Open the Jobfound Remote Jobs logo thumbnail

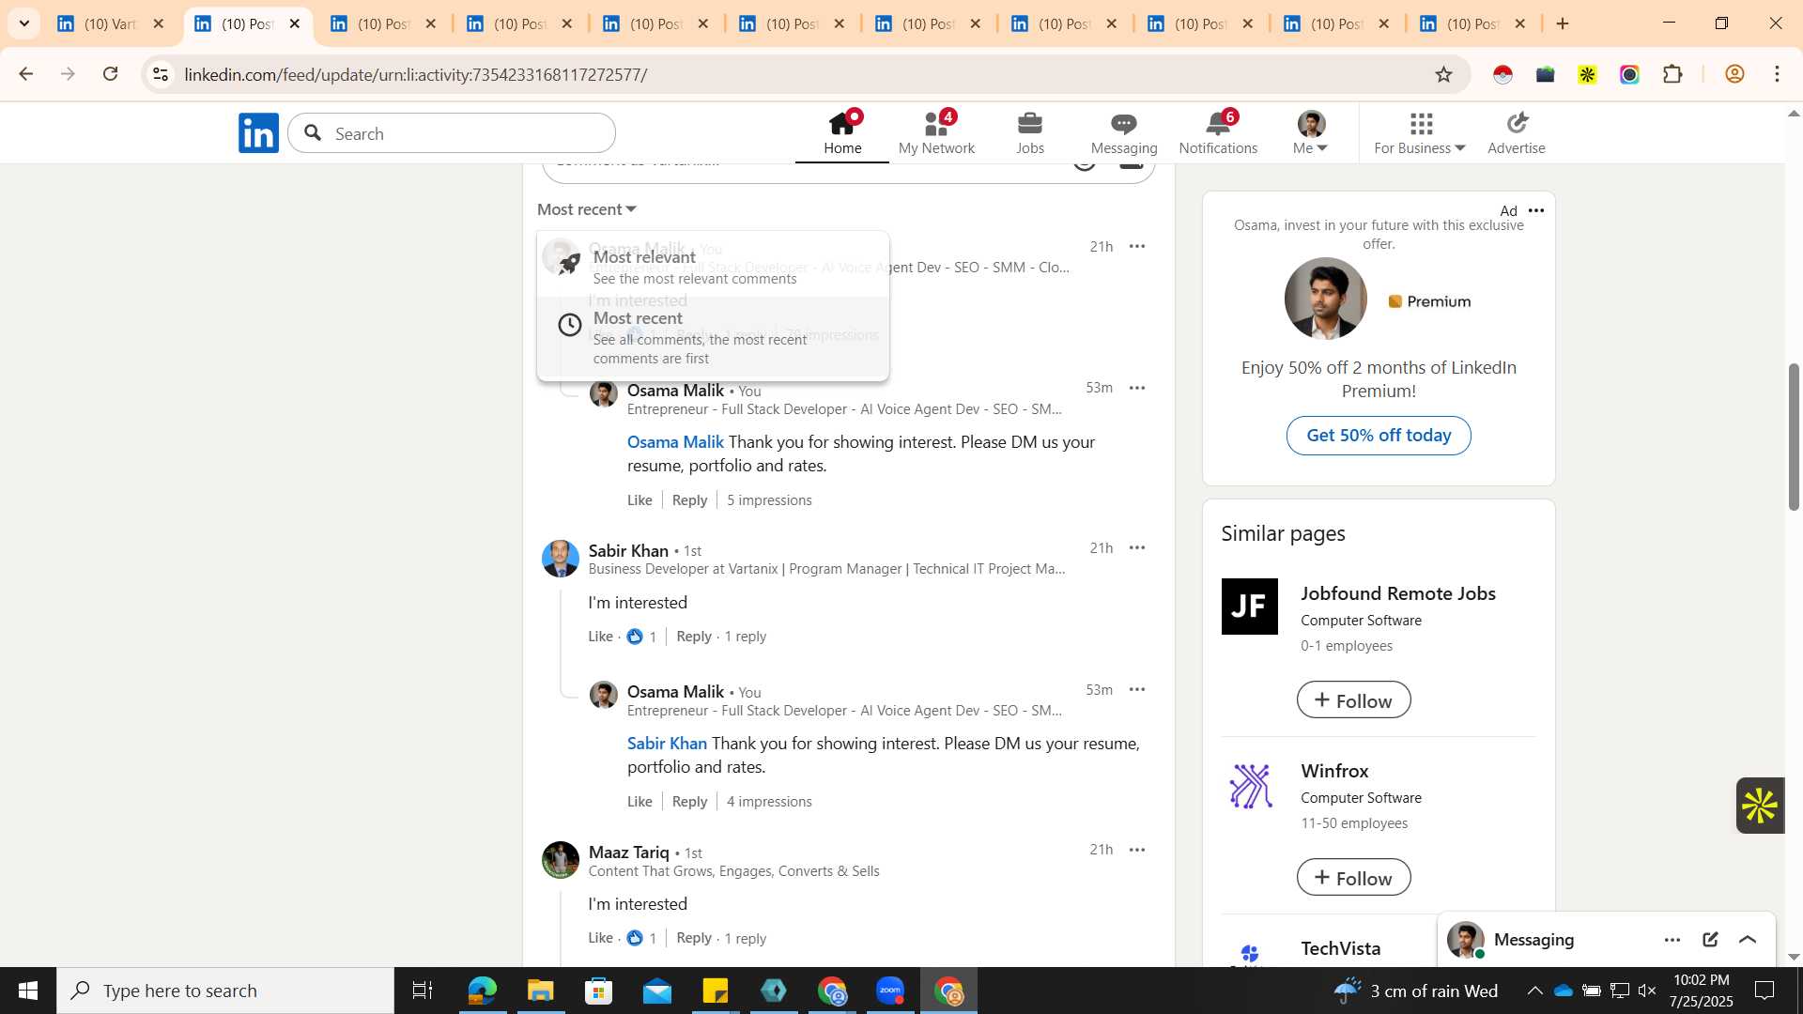click(x=1249, y=607)
